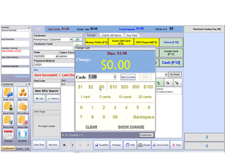The image size is (225, 161).
Task: Open the Sales Ticket icon
Action: click(23, 92)
